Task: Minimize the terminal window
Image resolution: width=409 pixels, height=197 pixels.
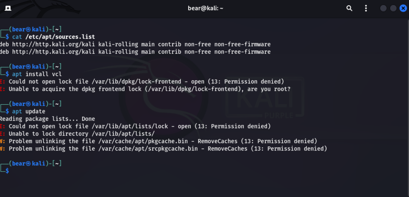Action: point(383,8)
